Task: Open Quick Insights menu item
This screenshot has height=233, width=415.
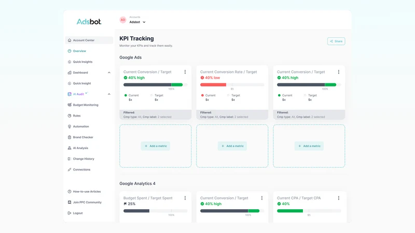Action: pyautogui.click(x=82, y=62)
